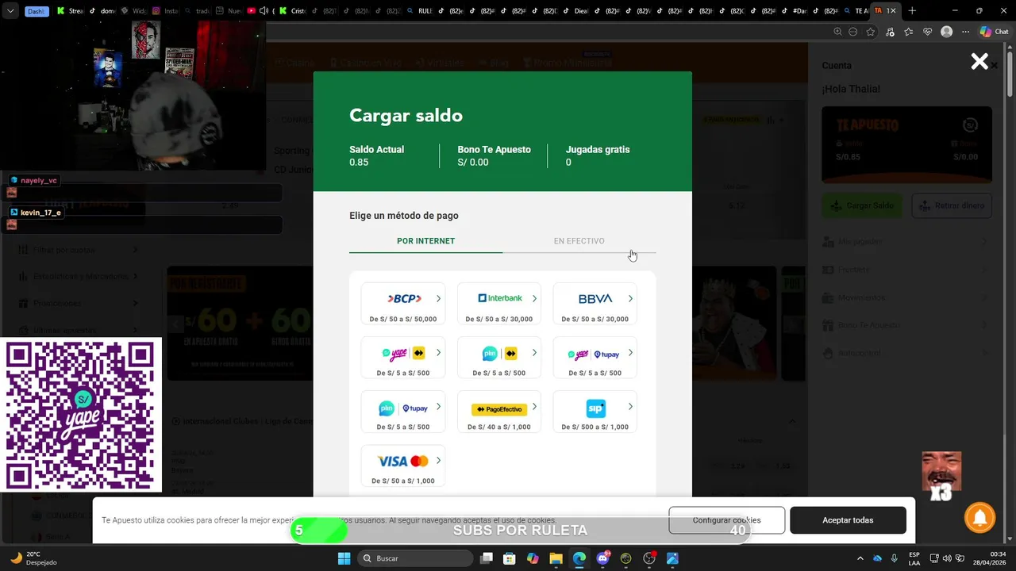Pick Plin with PagoEfectivo option
This screenshot has width=1016, height=571.
(499, 358)
